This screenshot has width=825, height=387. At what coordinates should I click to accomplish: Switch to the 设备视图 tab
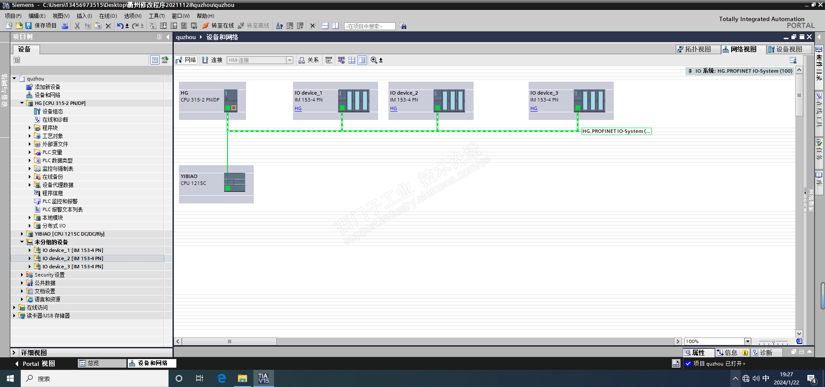pos(789,49)
